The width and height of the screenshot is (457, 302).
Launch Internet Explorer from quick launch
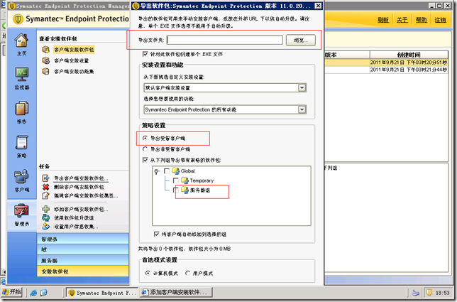[x=33, y=293]
